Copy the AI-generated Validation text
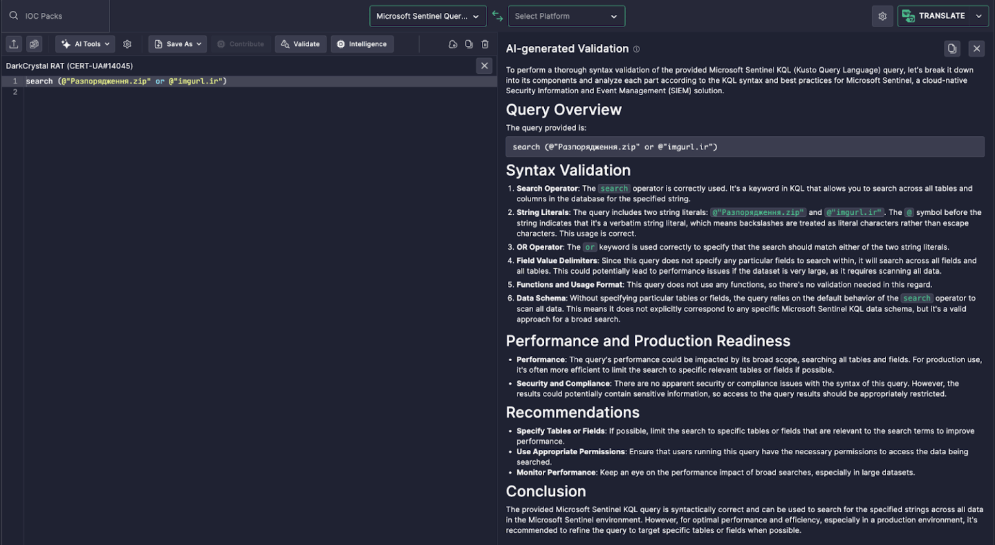 952,49
